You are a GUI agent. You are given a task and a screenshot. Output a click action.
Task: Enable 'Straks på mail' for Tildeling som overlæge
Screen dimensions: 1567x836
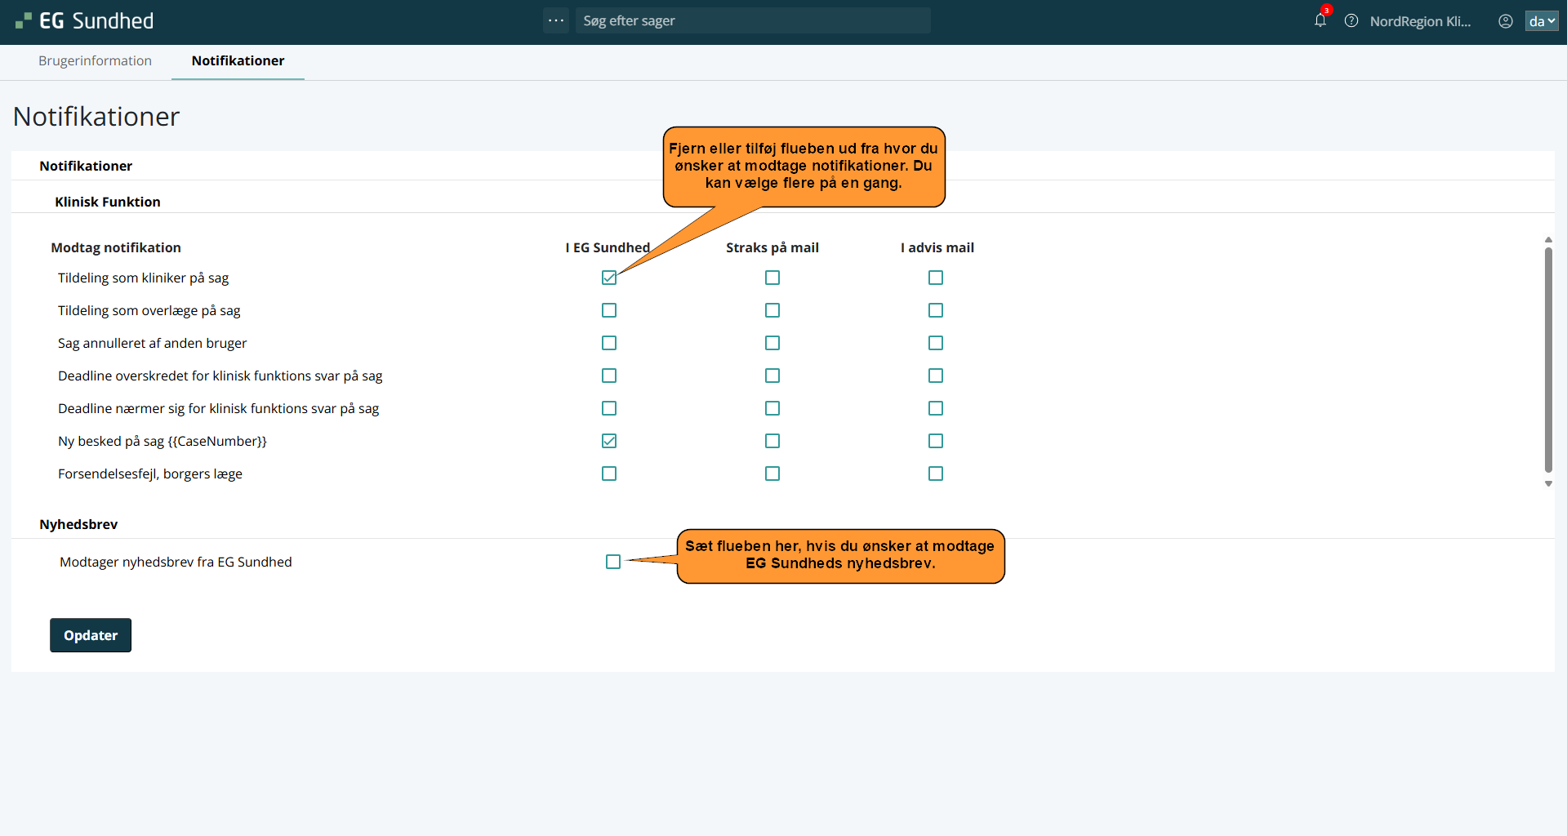(772, 310)
